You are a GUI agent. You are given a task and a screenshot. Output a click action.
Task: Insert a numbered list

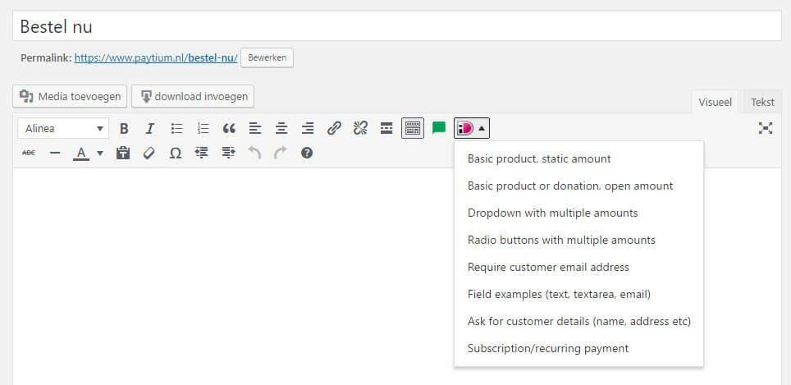tap(203, 128)
